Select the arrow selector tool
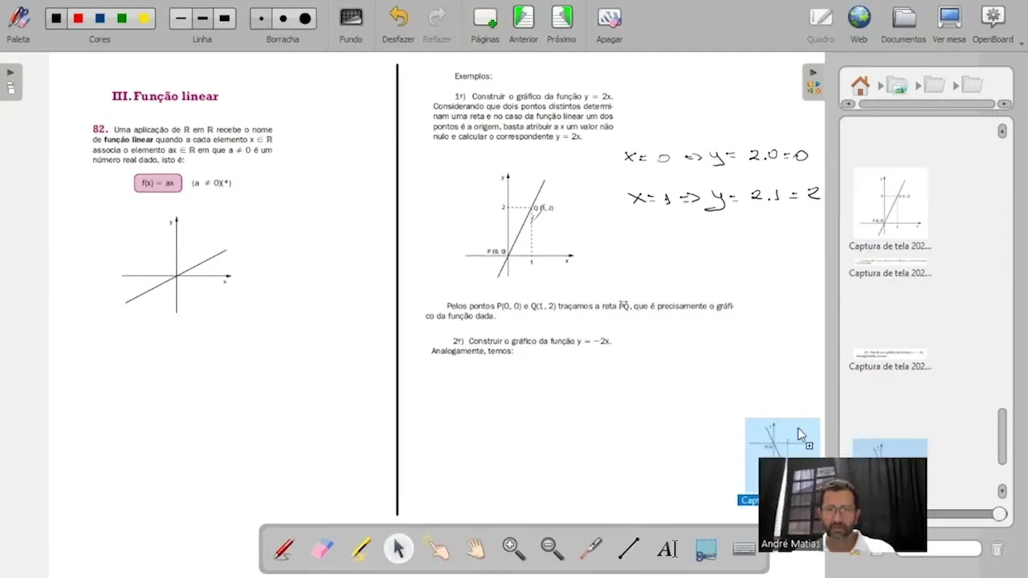This screenshot has width=1028, height=578. pos(398,549)
